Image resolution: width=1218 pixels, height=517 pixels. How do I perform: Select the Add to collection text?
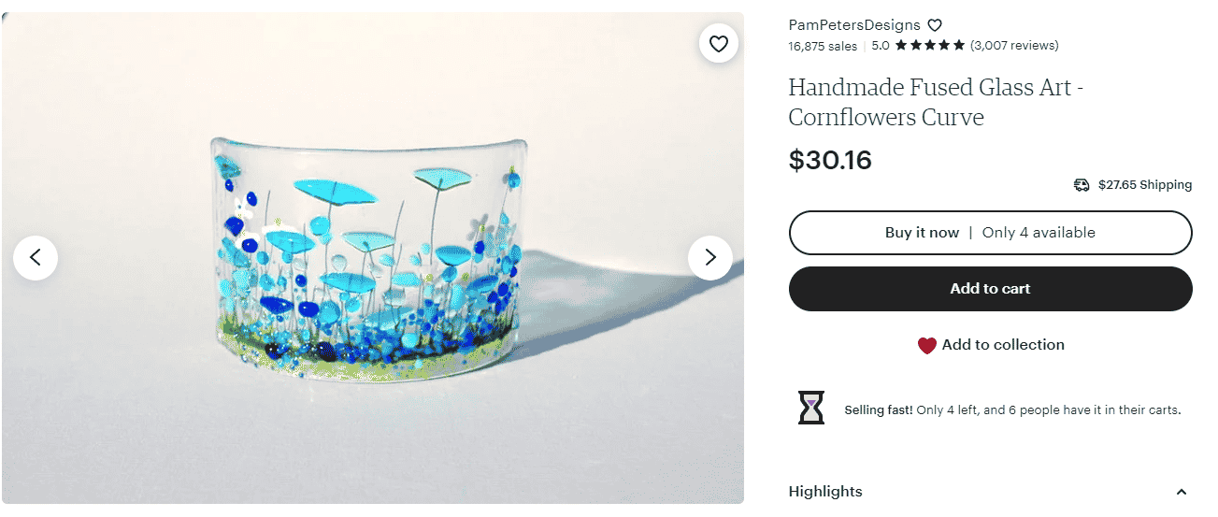(1003, 345)
